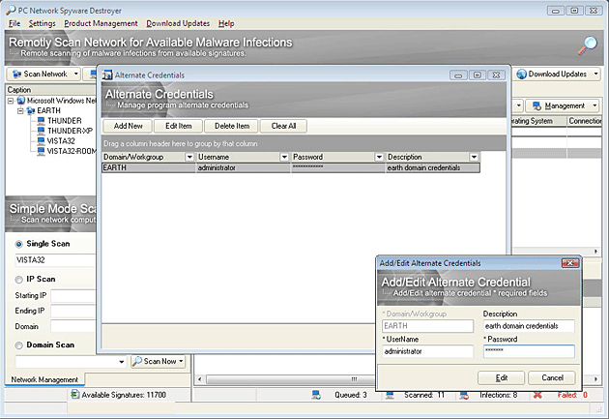Viewport: 609px width, 419px height.
Task: Select the IP Scan radio button
Action: 18,279
